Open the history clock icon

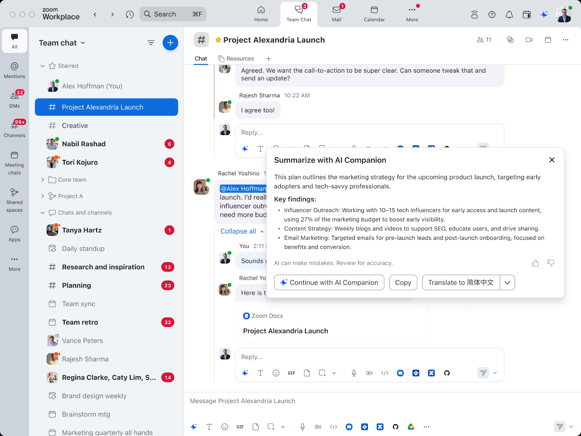[x=130, y=14]
